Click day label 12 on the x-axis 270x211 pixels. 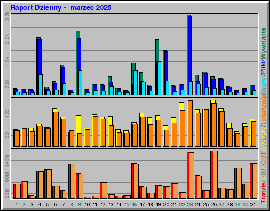[x=103, y=205]
